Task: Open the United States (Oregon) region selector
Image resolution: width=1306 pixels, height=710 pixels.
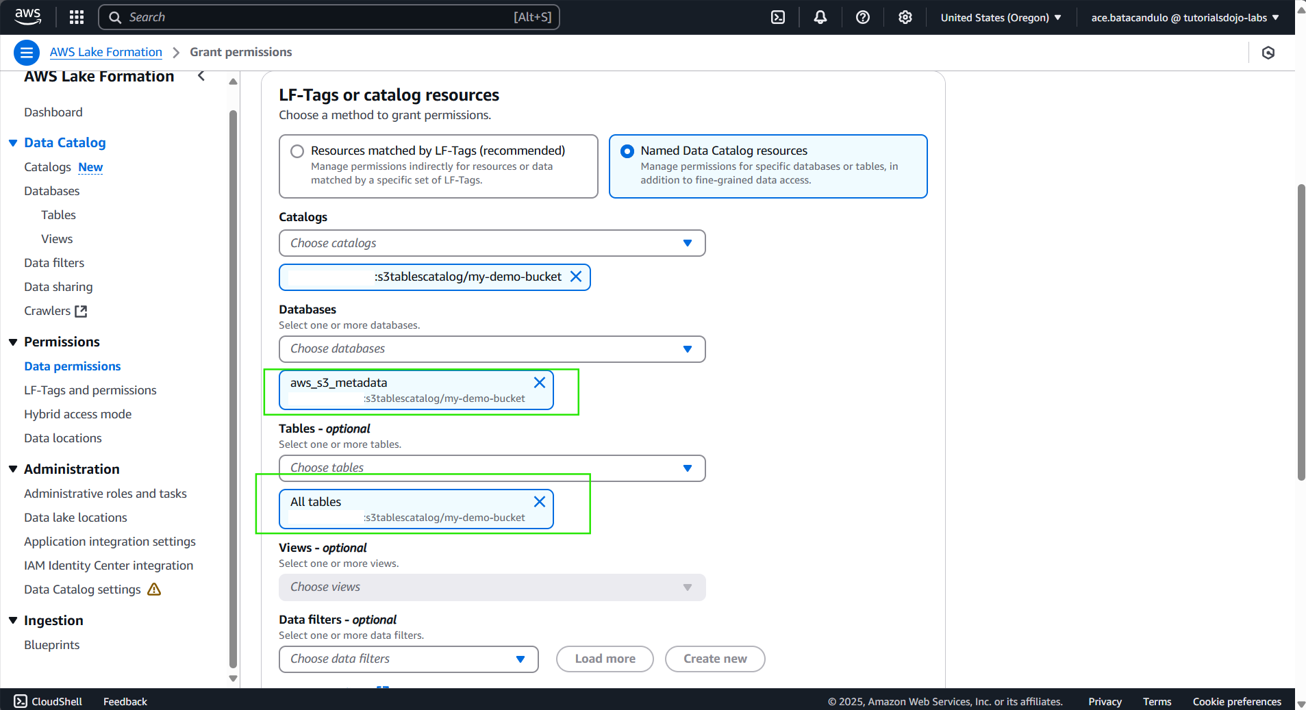Action: [x=1001, y=17]
